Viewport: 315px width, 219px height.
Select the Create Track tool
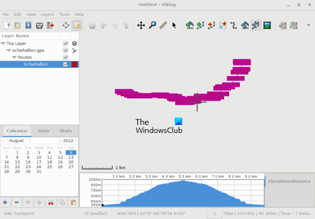pyautogui.click(x=200, y=26)
